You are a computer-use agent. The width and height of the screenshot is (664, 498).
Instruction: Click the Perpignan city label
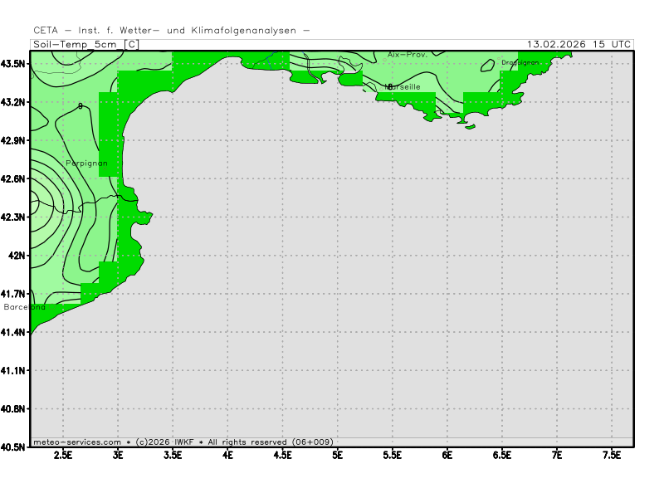click(x=86, y=164)
